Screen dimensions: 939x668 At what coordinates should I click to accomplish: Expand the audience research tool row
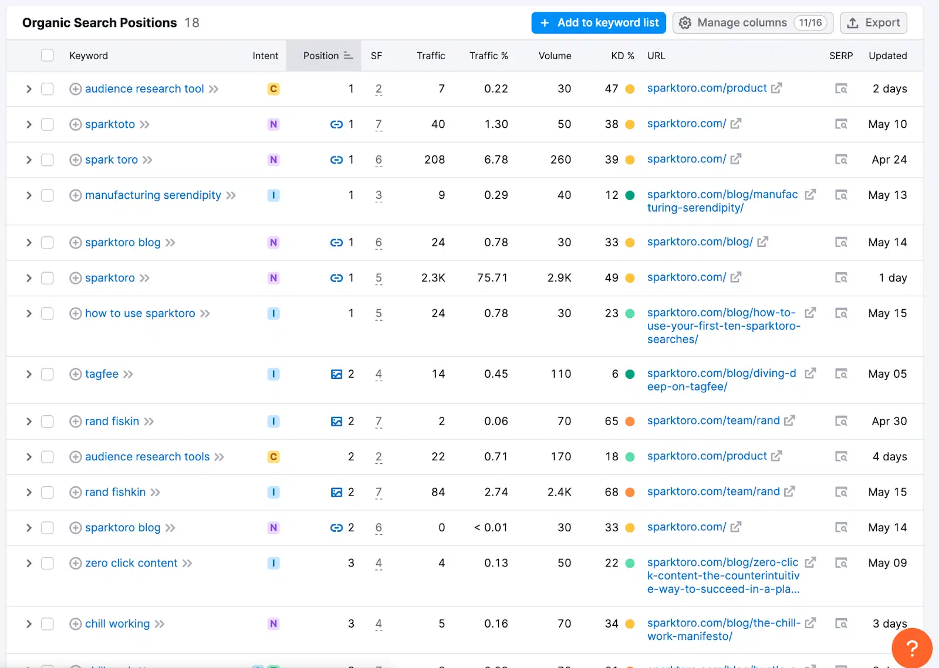(x=29, y=89)
